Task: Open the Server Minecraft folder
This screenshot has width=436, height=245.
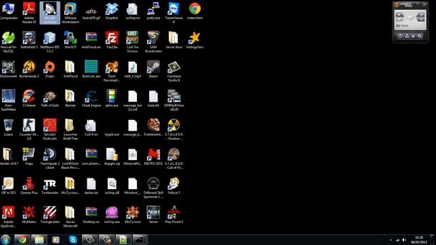Action: point(70,217)
